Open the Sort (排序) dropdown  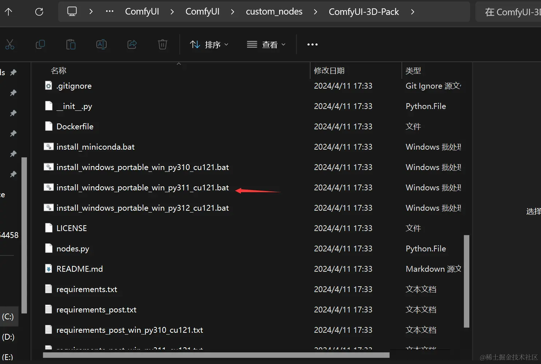pos(209,44)
